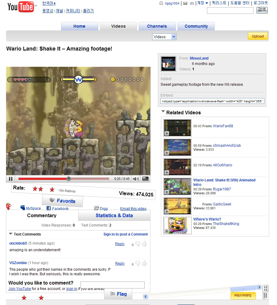The height and width of the screenshot is (305, 277).
Task: Rate the video with the first star
Action: (35, 189)
